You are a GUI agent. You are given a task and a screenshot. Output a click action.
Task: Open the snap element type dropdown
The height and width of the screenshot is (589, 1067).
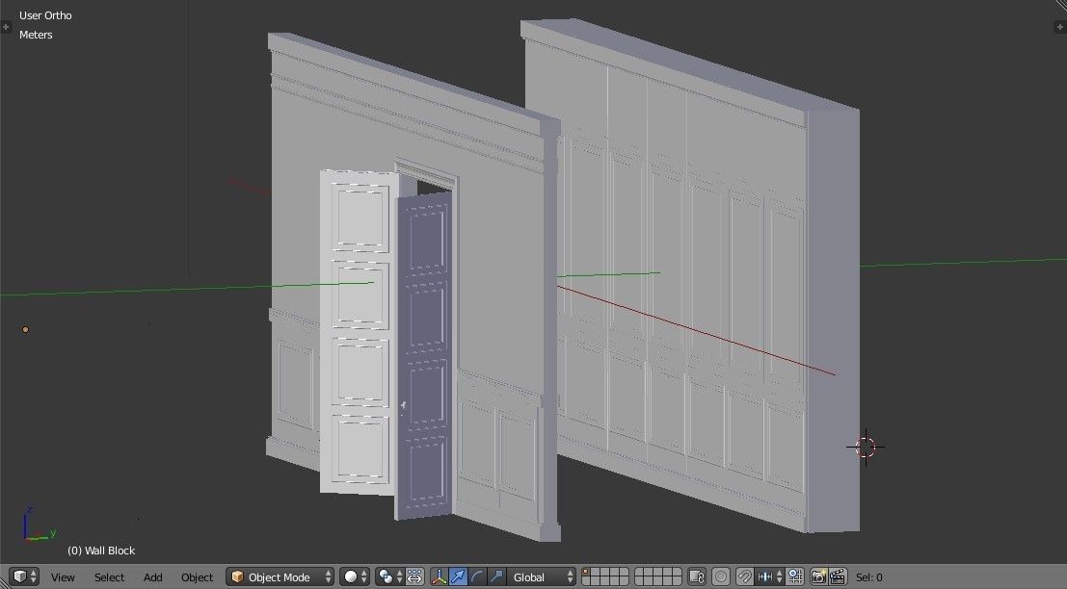tap(769, 576)
